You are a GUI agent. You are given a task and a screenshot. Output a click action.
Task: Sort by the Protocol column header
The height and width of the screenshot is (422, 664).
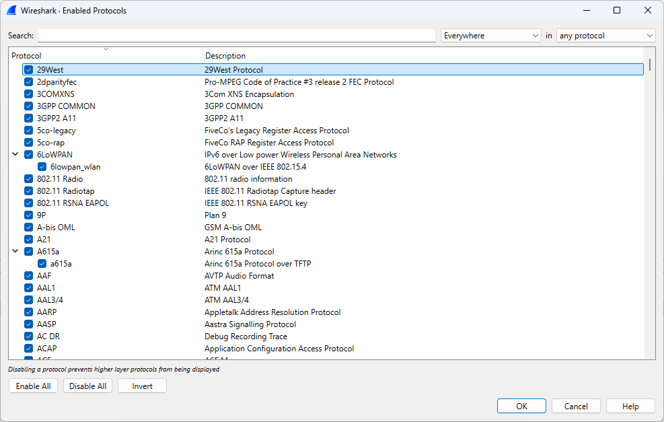[106, 55]
